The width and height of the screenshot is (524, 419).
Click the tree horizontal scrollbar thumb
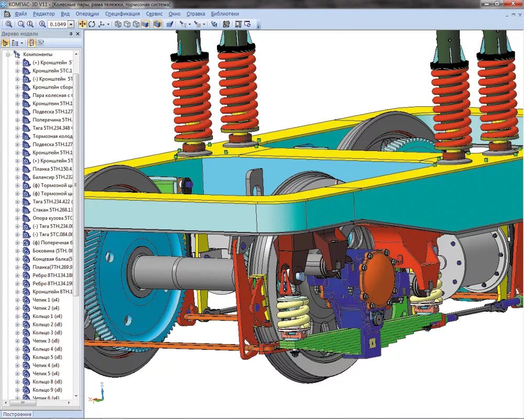[x=23, y=403]
